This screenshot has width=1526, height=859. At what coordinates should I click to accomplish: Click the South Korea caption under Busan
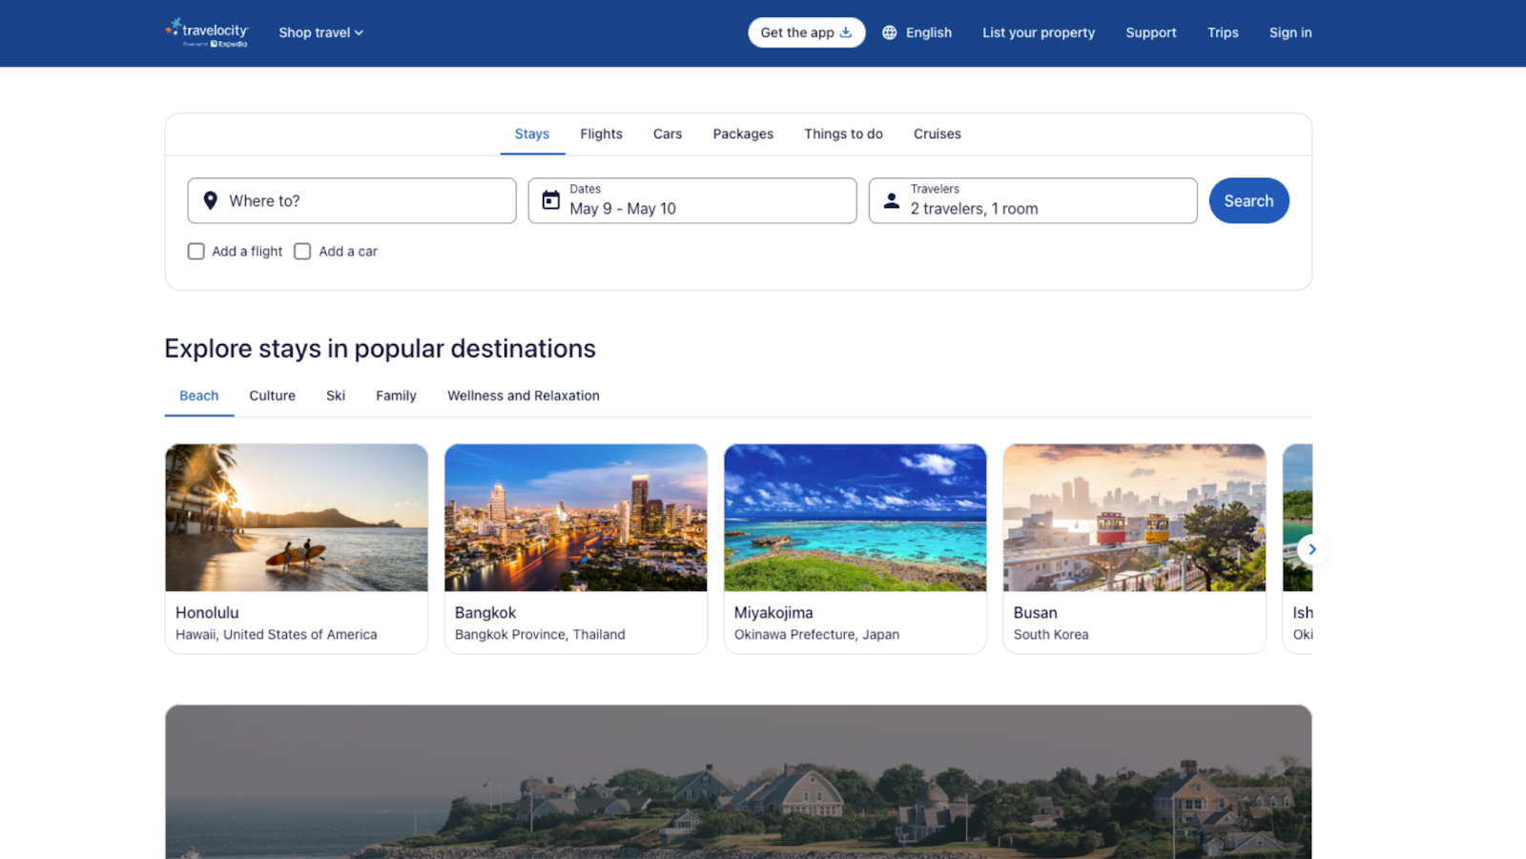[x=1051, y=635]
